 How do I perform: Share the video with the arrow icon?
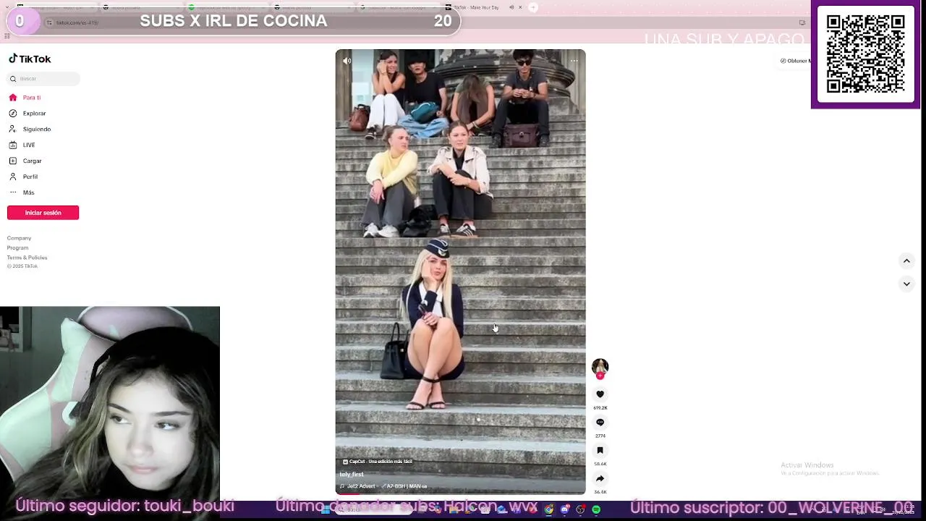coord(600,478)
